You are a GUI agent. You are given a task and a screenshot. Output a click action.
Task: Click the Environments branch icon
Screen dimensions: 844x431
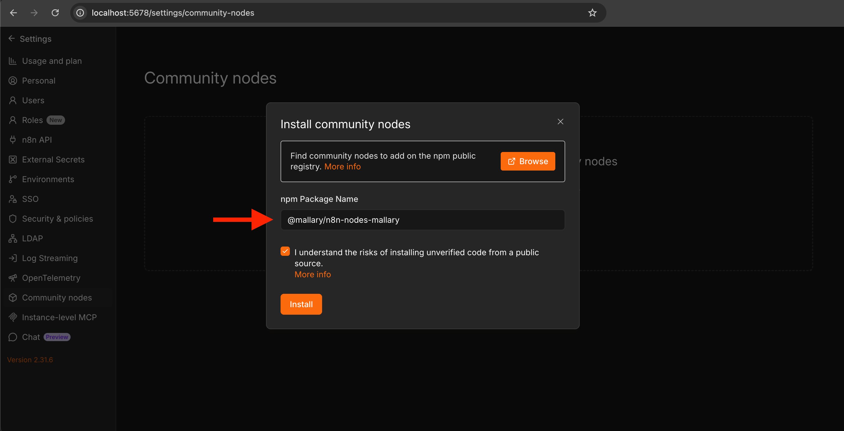(13, 179)
